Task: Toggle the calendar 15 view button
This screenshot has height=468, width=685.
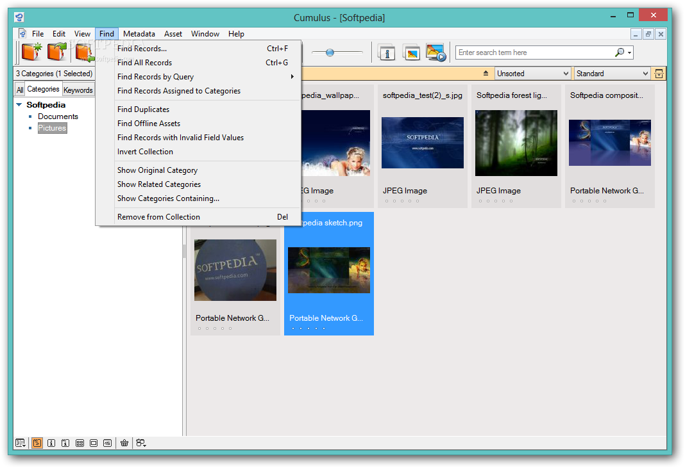Action: (108, 442)
